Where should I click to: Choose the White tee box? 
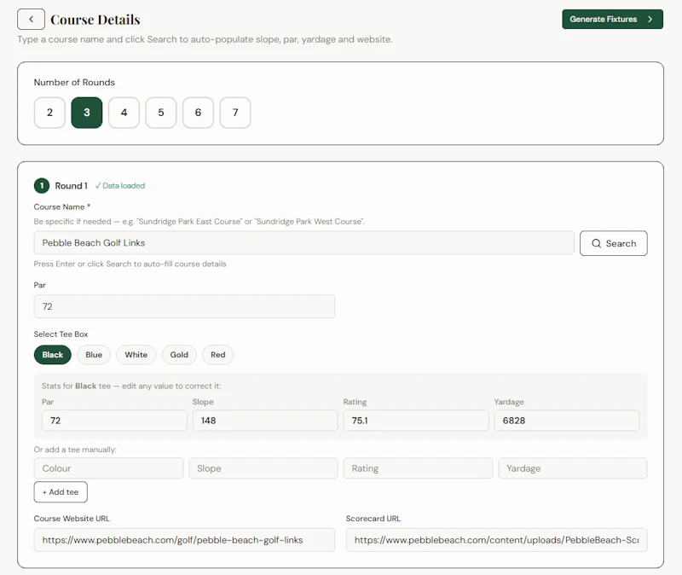[136, 355]
